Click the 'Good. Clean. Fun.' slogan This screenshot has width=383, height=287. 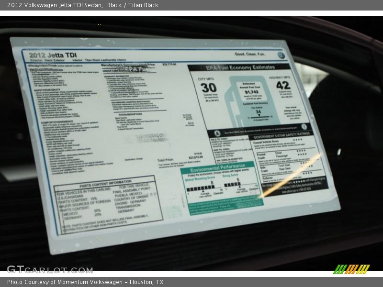coord(250,54)
